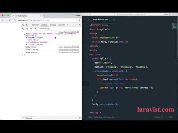Expand the __proto__ Object property
The height and width of the screenshot is (133, 178).
26,44
